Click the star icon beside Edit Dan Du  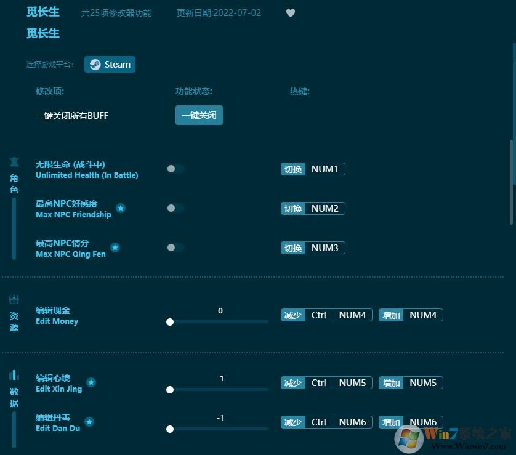(x=89, y=422)
